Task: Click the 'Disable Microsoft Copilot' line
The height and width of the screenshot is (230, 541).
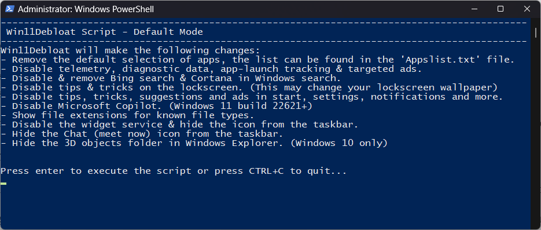Action: click(x=157, y=106)
